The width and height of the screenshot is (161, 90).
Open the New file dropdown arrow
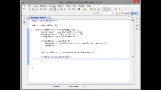point(27,9)
